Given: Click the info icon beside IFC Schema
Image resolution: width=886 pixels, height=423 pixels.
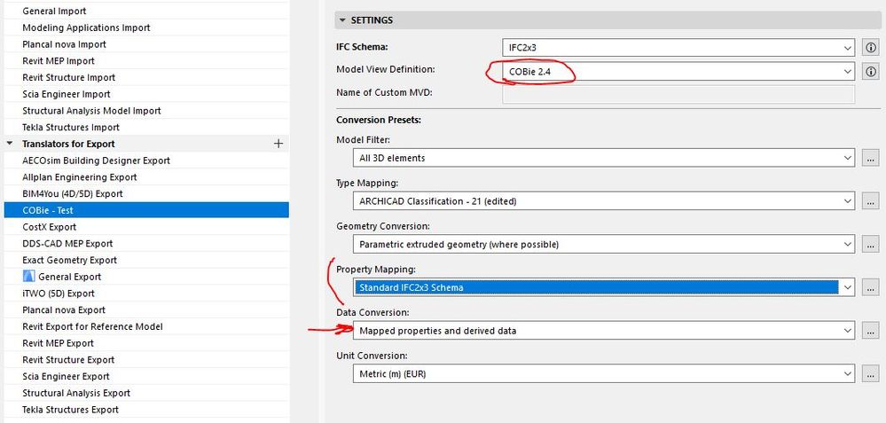Looking at the screenshot, I should (x=871, y=46).
